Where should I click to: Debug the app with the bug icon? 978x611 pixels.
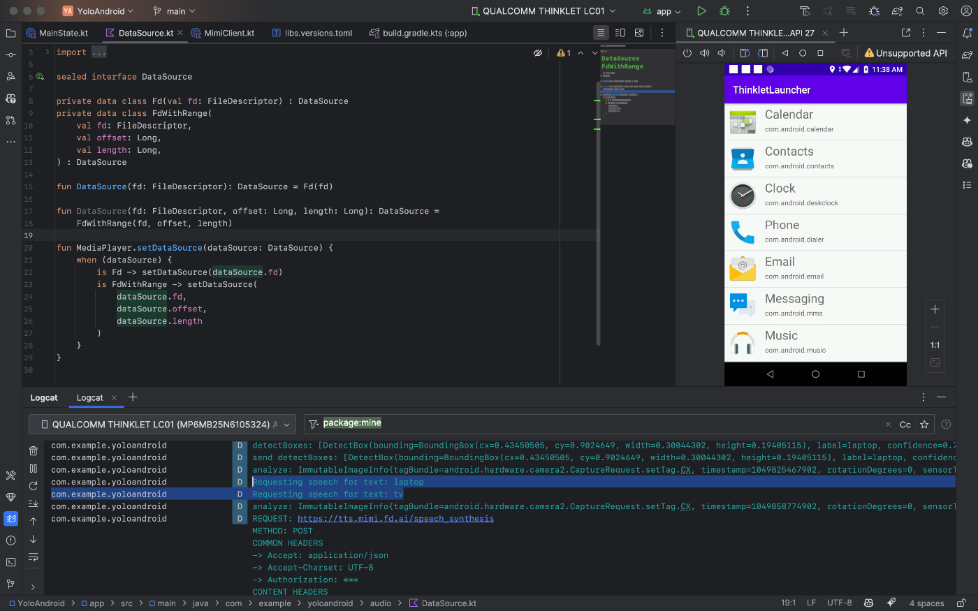point(724,11)
